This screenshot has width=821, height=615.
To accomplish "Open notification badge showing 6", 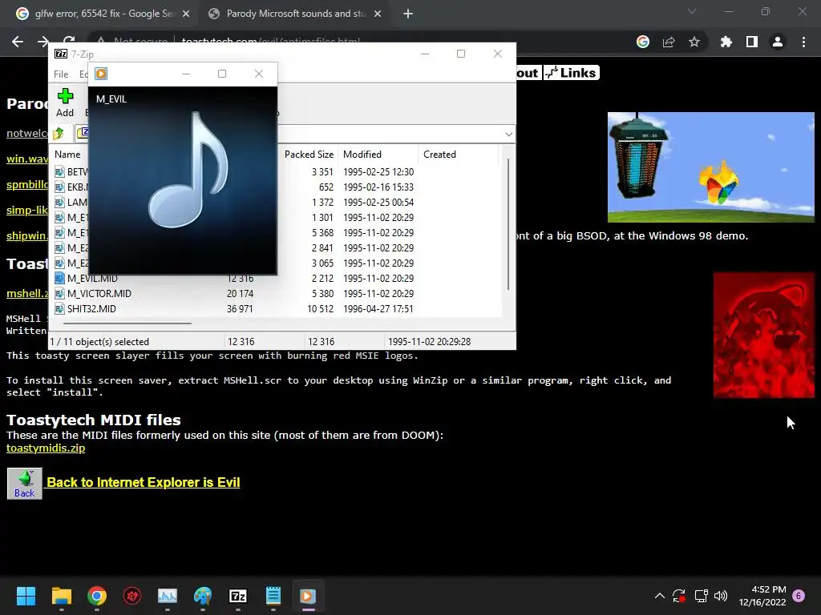I will tap(799, 596).
